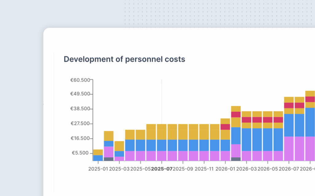Click the gray segment of the 2025-02 bar
The image size is (315, 196).
[x=109, y=159]
